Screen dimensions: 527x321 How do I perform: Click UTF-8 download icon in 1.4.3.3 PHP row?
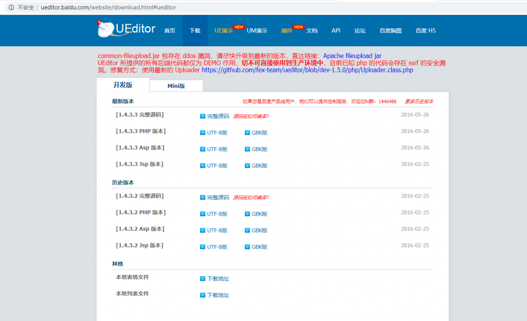203,133
